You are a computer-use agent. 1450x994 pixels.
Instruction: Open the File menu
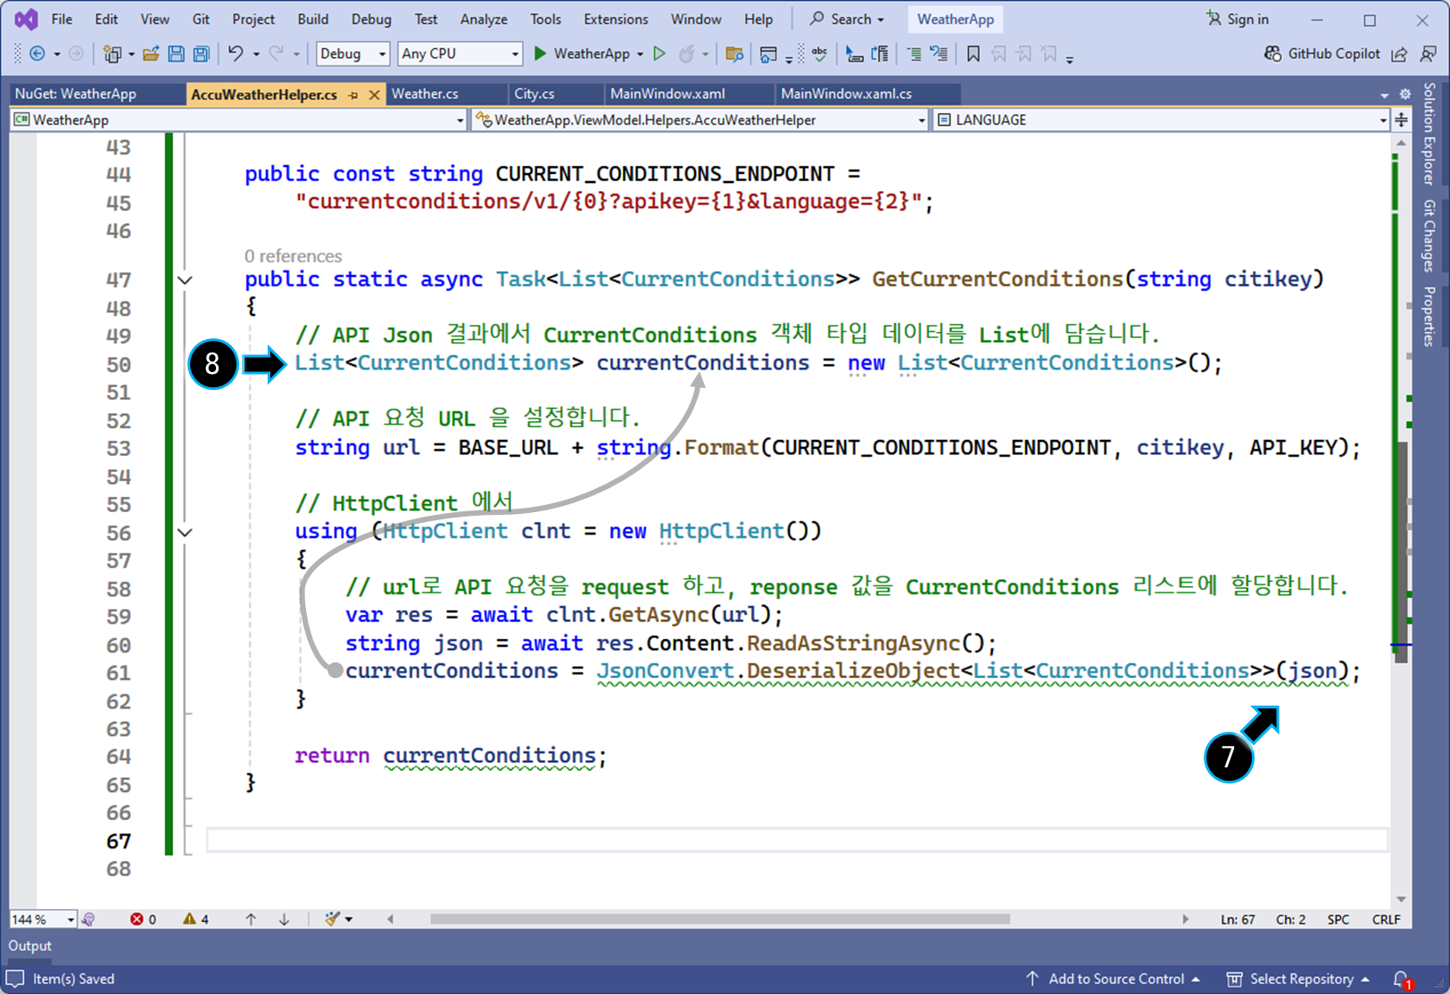[62, 19]
